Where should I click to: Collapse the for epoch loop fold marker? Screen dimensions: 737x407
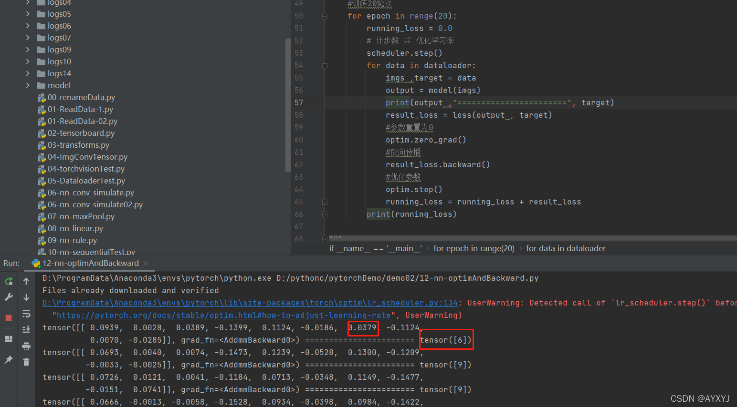[x=325, y=16]
